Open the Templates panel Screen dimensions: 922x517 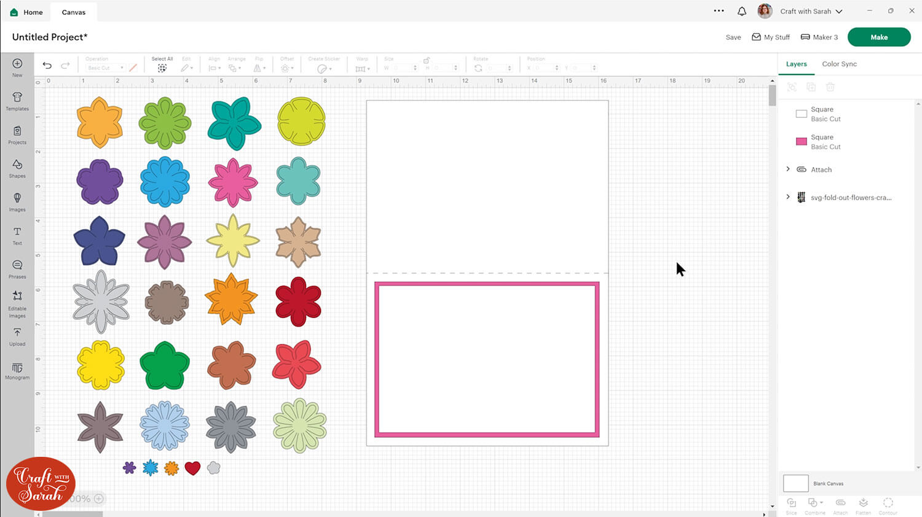[x=17, y=101]
